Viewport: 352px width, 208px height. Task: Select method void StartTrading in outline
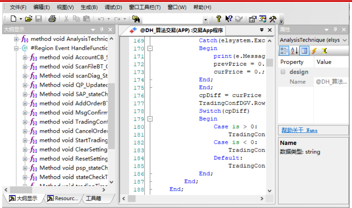73,140
